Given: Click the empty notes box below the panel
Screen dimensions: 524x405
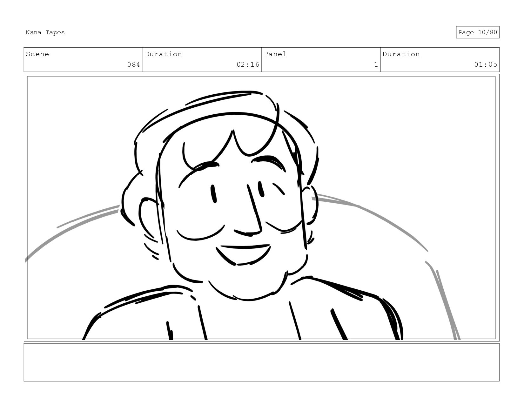Looking at the screenshot, I should [x=261, y=362].
